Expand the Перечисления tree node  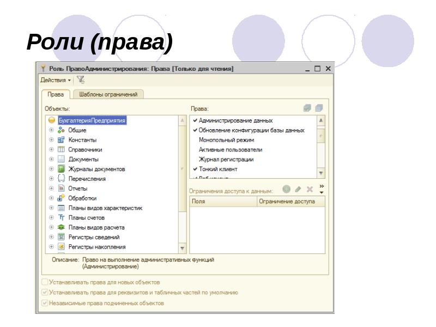pyautogui.click(x=51, y=179)
